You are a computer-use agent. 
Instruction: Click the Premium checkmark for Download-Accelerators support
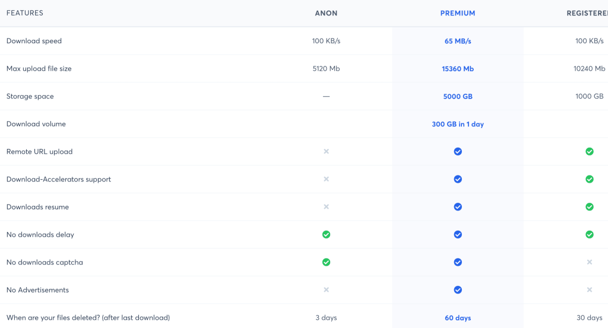(458, 179)
